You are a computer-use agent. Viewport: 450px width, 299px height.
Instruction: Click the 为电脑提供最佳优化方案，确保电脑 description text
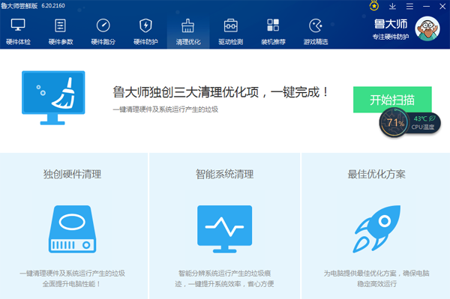pos(376,274)
